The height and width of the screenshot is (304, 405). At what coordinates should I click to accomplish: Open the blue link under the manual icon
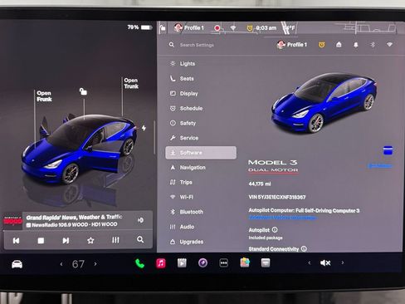[380, 166]
